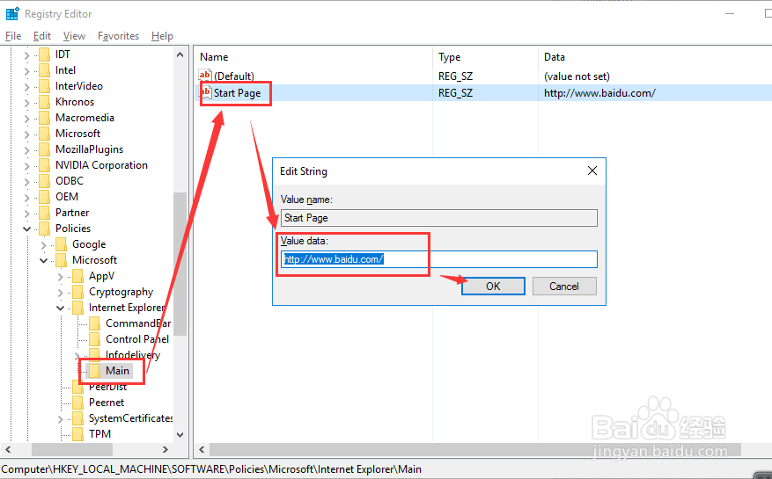Screen dimensions: 772x479
Task: Open the Help menu
Action: tap(162, 36)
